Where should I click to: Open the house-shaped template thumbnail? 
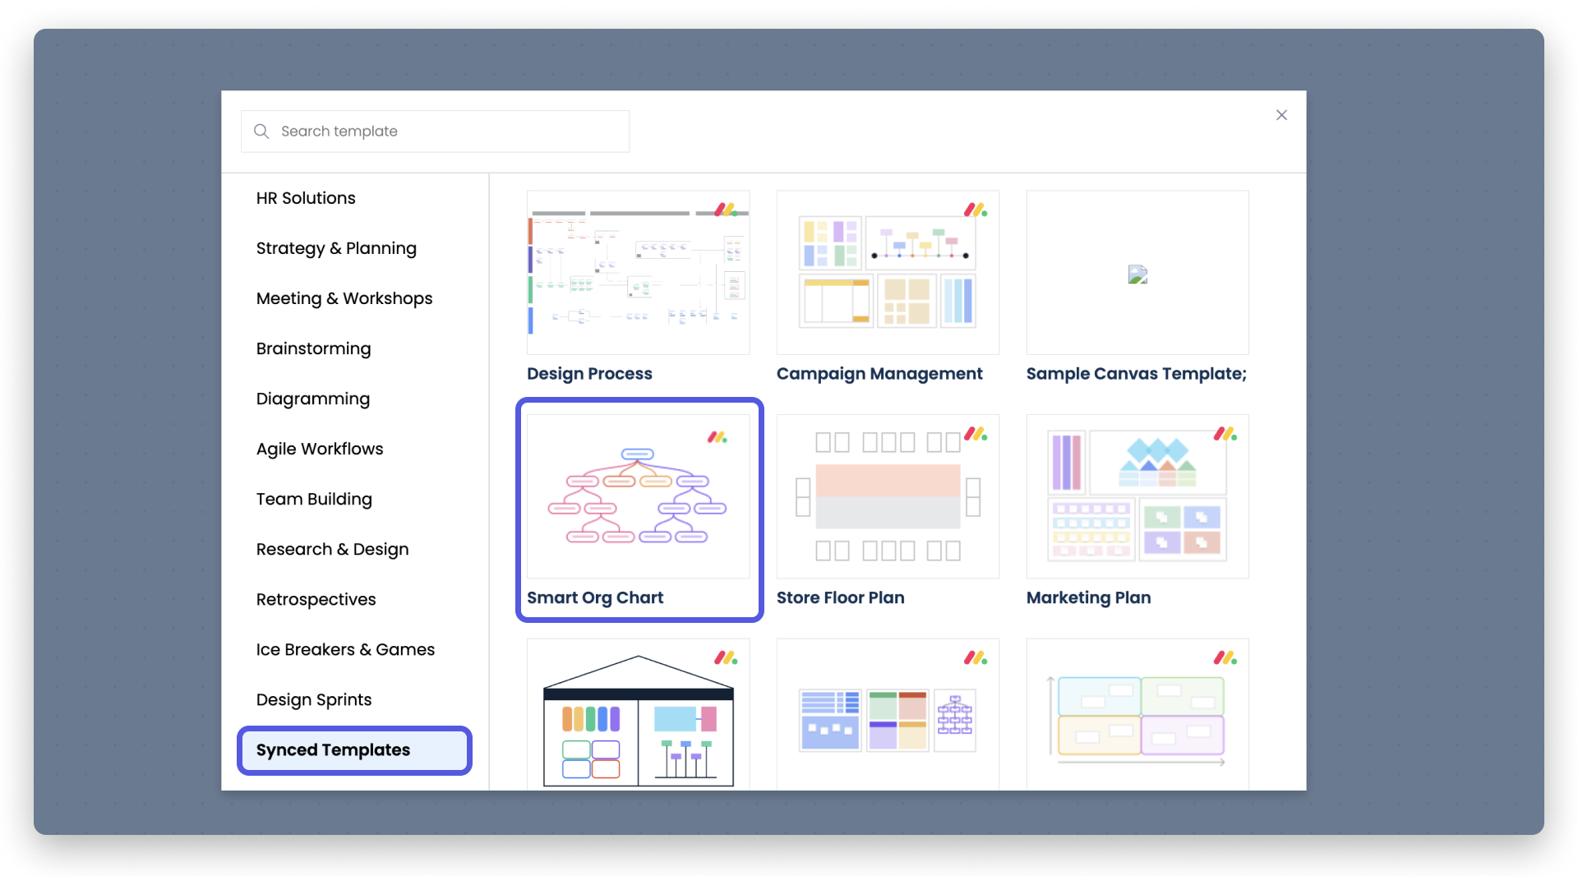tap(638, 714)
